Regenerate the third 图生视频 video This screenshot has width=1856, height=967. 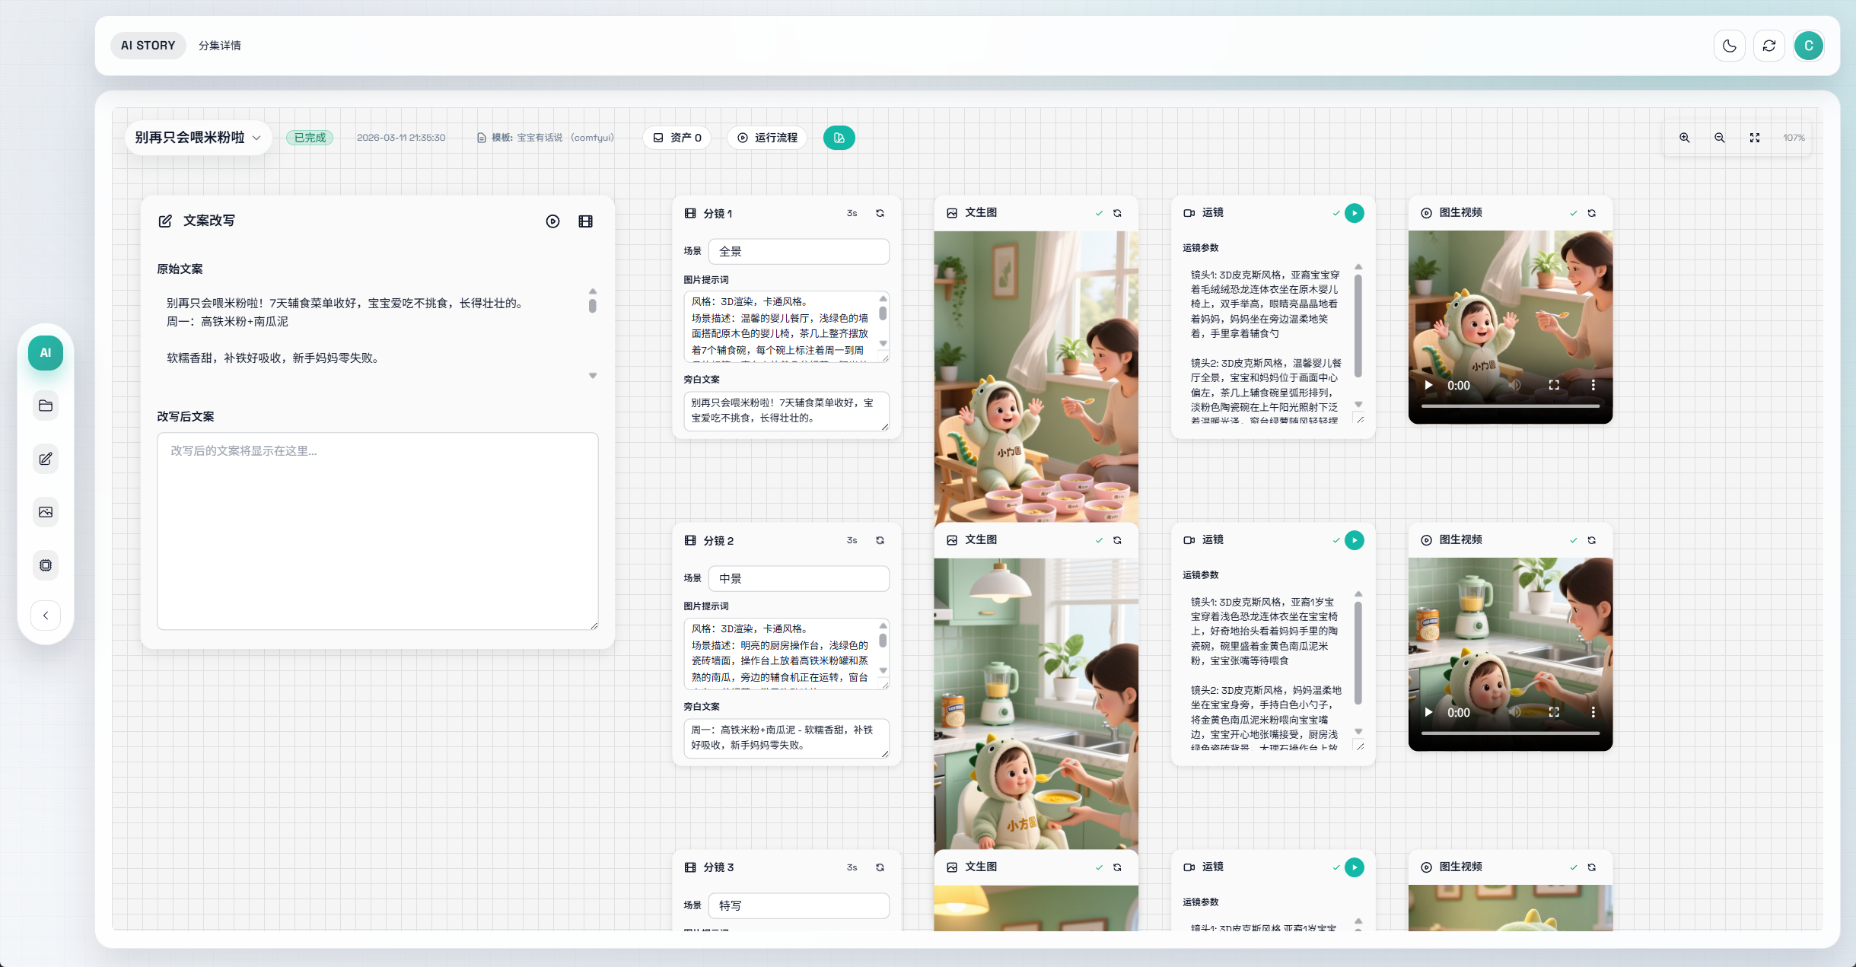(1592, 867)
